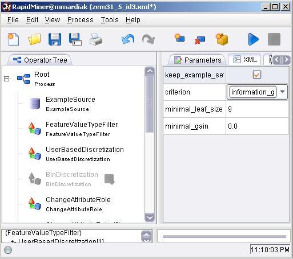Click the FeatureValueTypeFilter operator icon
The width and height of the screenshot is (293, 259).
35,129
